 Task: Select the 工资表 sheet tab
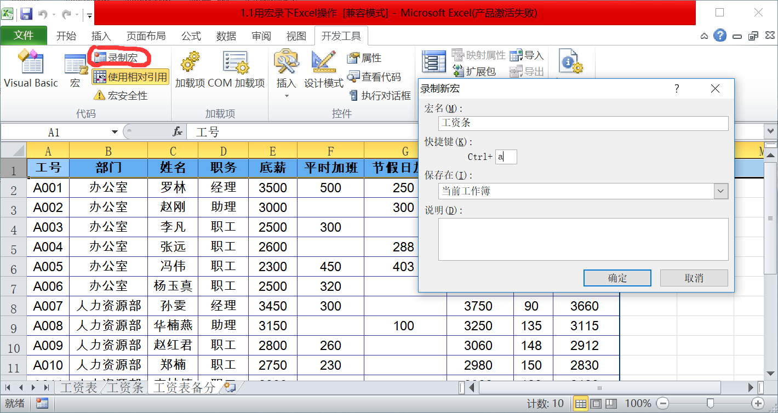[x=78, y=387]
